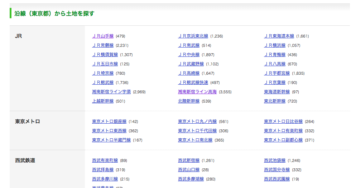The height and width of the screenshot is (188, 351).
Task: Open ＪＲ高崎線 land listings
Action: pyautogui.click(x=189, y=73)
